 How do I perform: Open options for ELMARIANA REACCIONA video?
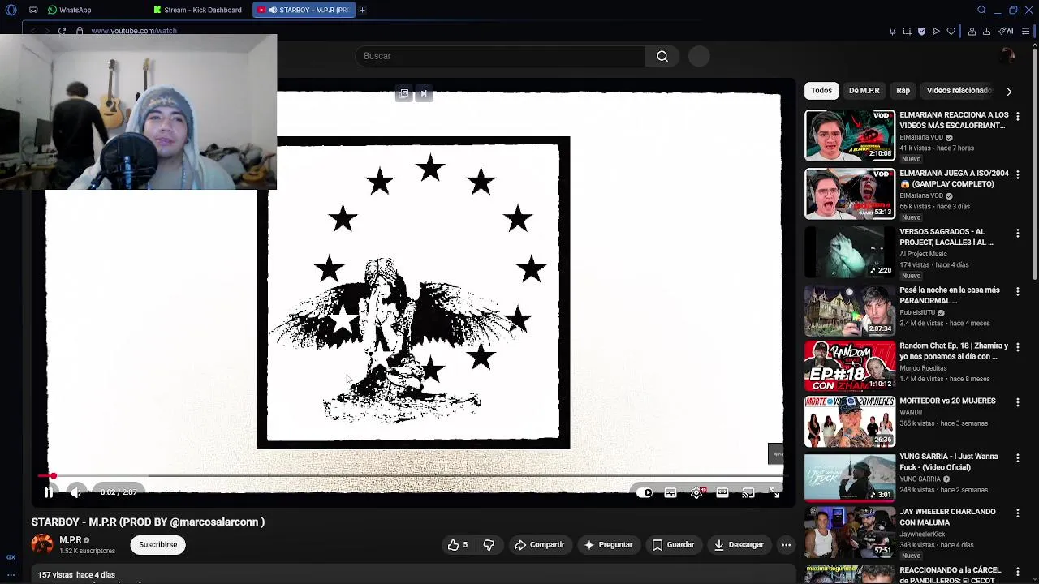coord(1017,117)
